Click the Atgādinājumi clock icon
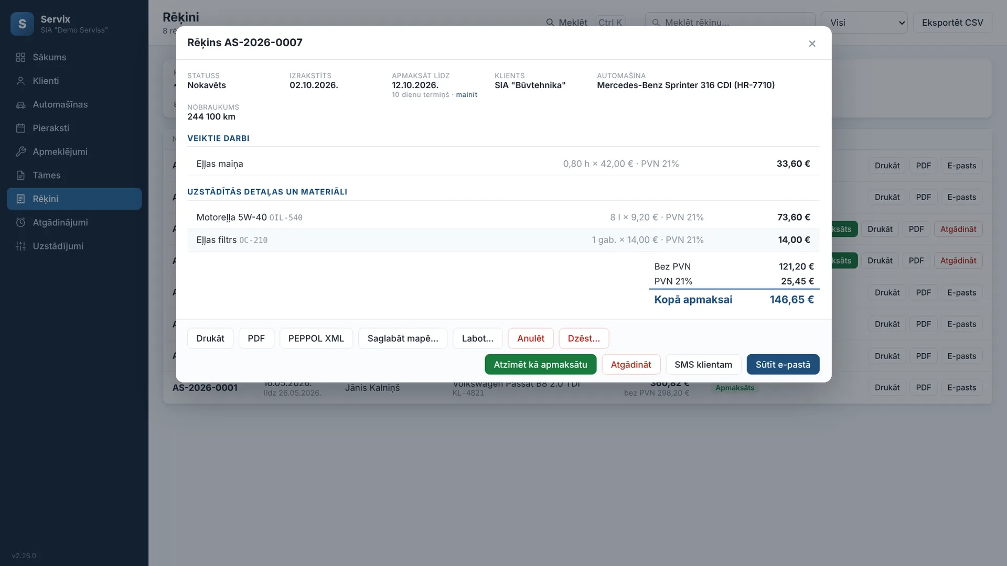 (x=20, y=222)
